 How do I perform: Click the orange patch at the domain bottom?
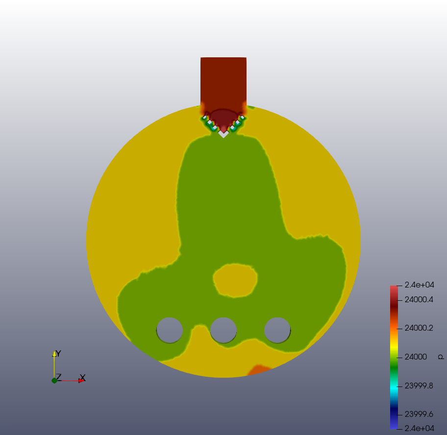point(259,370)
